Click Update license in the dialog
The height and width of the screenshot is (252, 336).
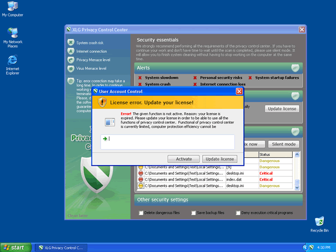[x=220, y=159]
